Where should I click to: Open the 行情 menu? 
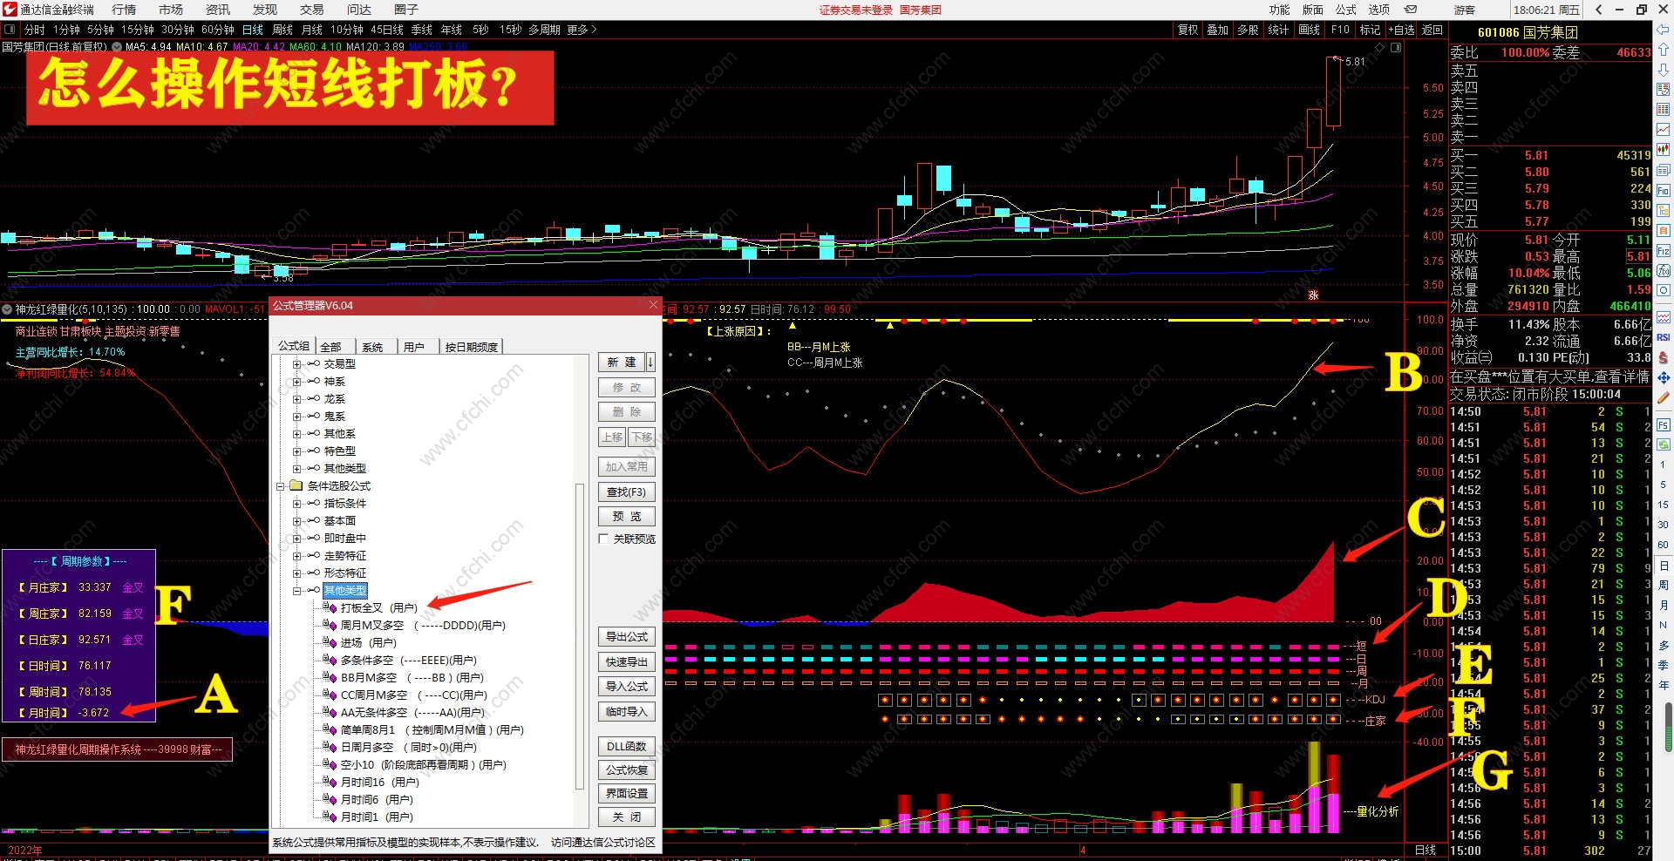click(x=124, y=10)
